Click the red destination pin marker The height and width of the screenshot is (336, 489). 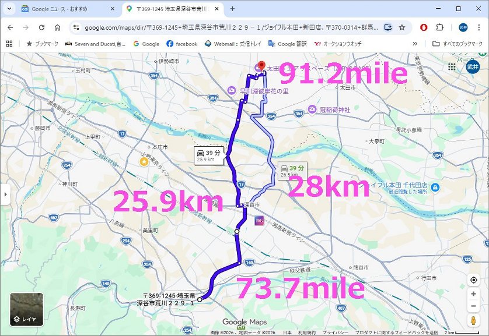(261, 66)
